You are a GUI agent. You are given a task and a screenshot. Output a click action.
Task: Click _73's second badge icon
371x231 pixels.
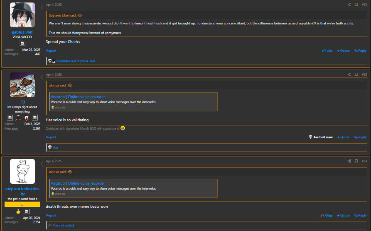18,118
